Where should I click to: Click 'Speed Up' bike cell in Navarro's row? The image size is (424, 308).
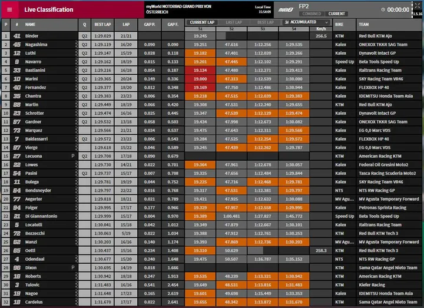(x=344, y=62)
